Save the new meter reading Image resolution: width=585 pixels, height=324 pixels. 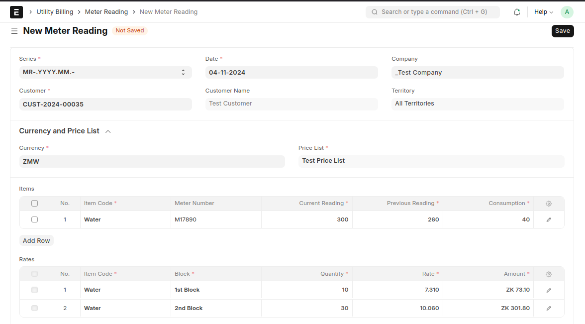(x=563, y=31)
